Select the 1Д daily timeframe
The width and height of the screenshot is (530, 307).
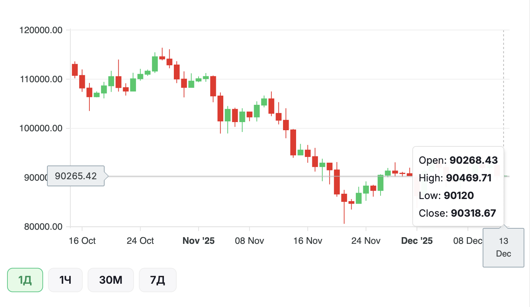pyautogui.click(x=25, y=280)
